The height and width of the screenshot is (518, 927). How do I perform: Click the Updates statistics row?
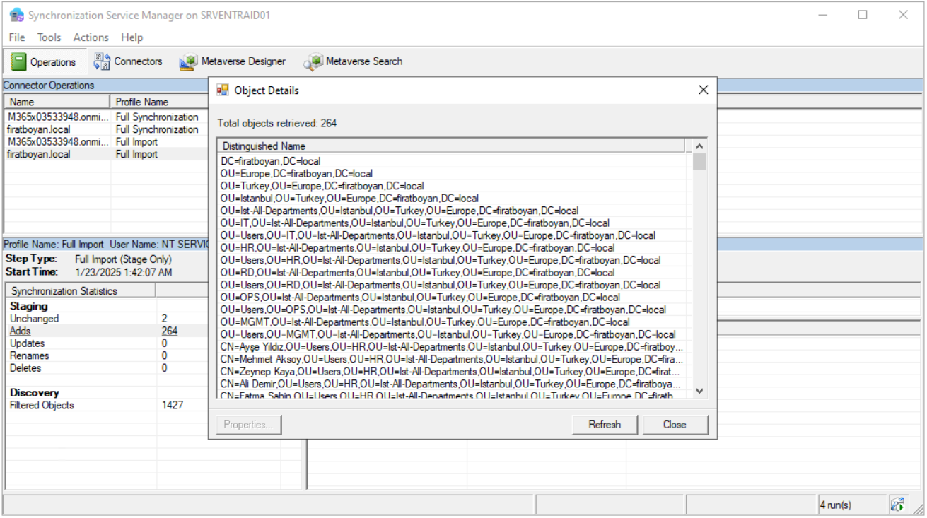click(x=106, y=343)
